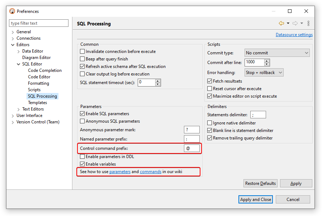
Task: Click the up stepper on Commit after line
Action: (x=267, y=60)
